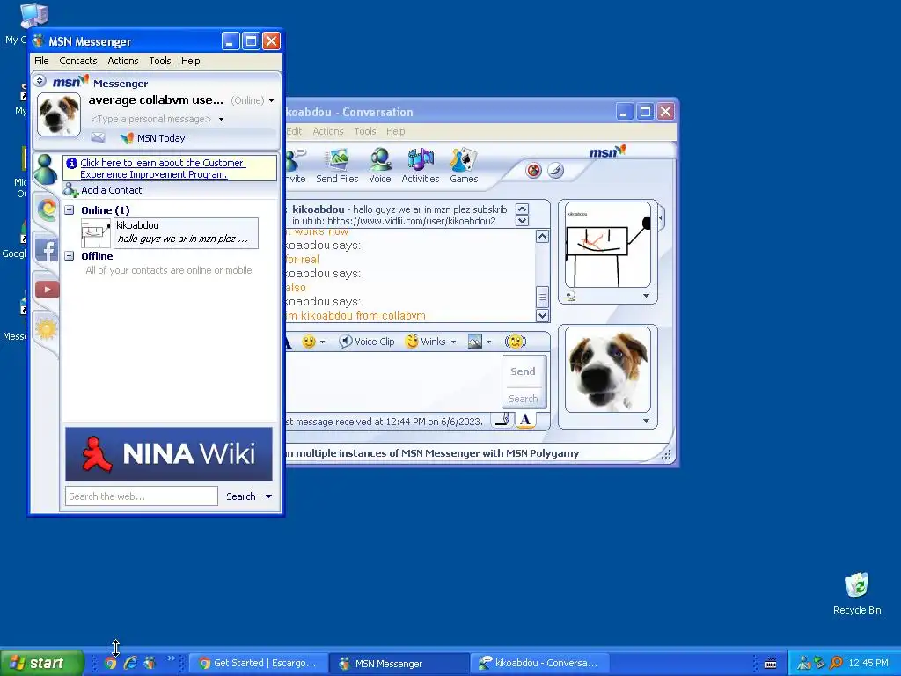901x676 pixels.
Task: Send a nudge with the shaking smiley
Action: pos(515,342)
